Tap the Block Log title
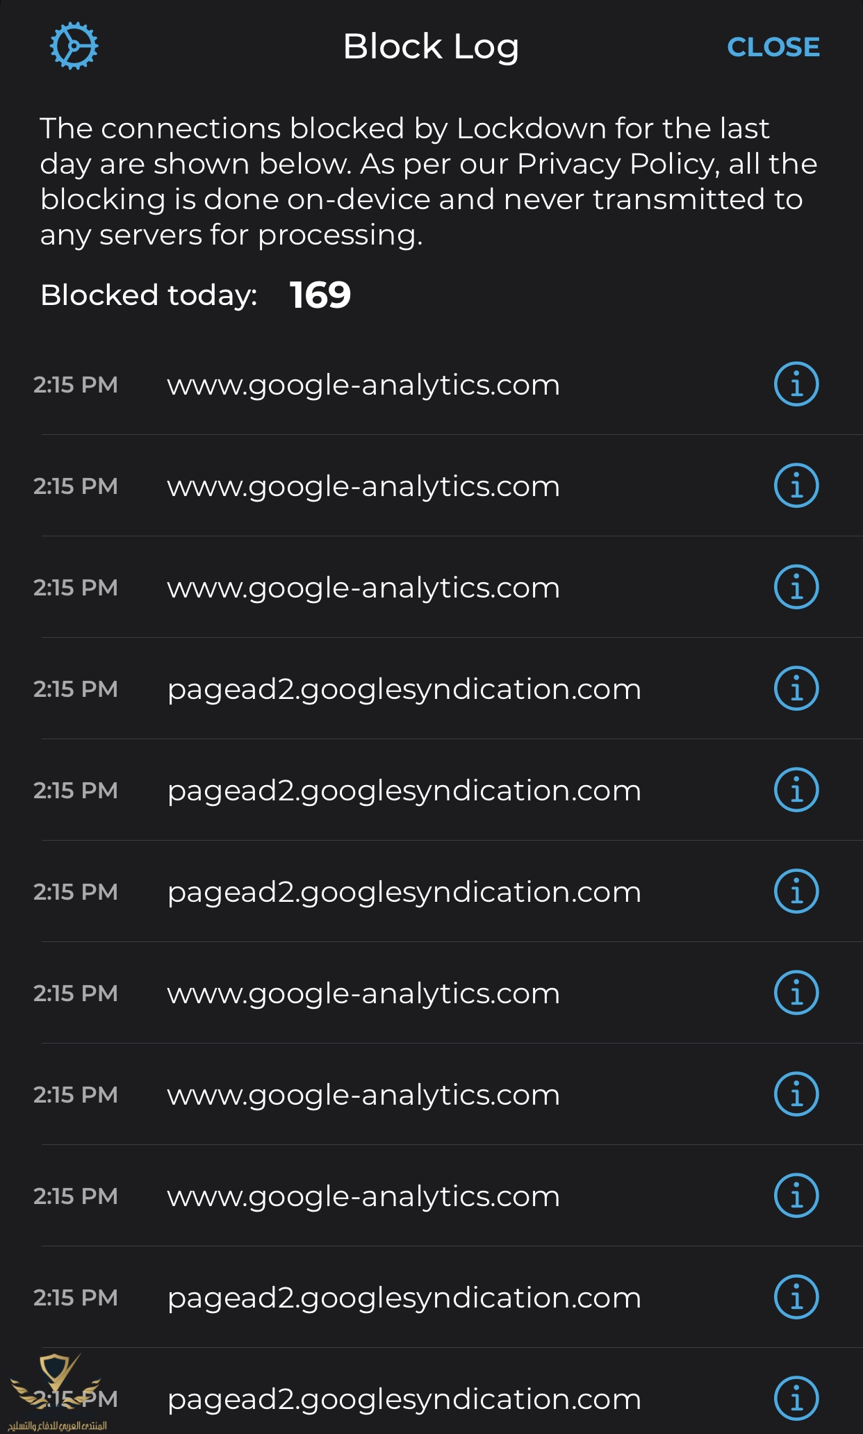This screenshot has height=1434, width=863. [431, 47]
